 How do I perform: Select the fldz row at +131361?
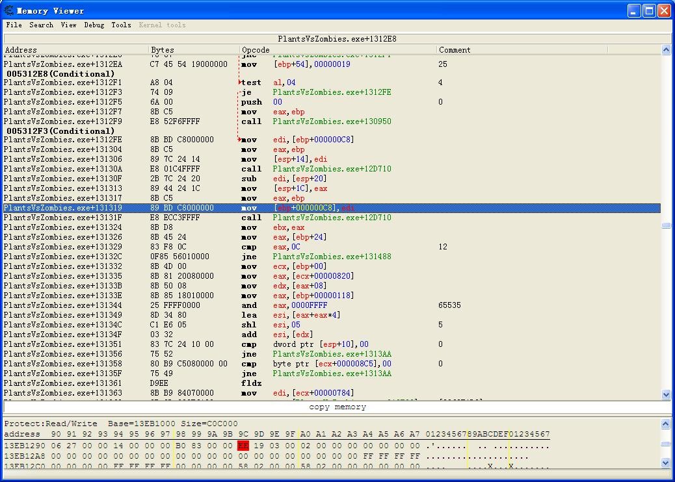click(332, 383)
